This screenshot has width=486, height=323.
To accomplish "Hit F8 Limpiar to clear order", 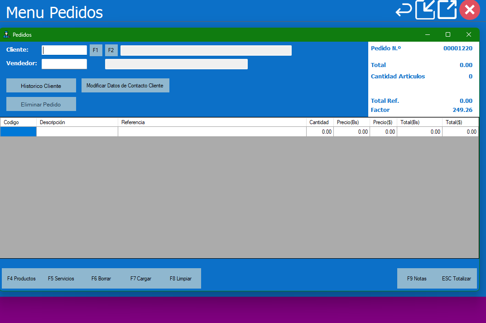I will pyautogui.click(x=181, y=279).
